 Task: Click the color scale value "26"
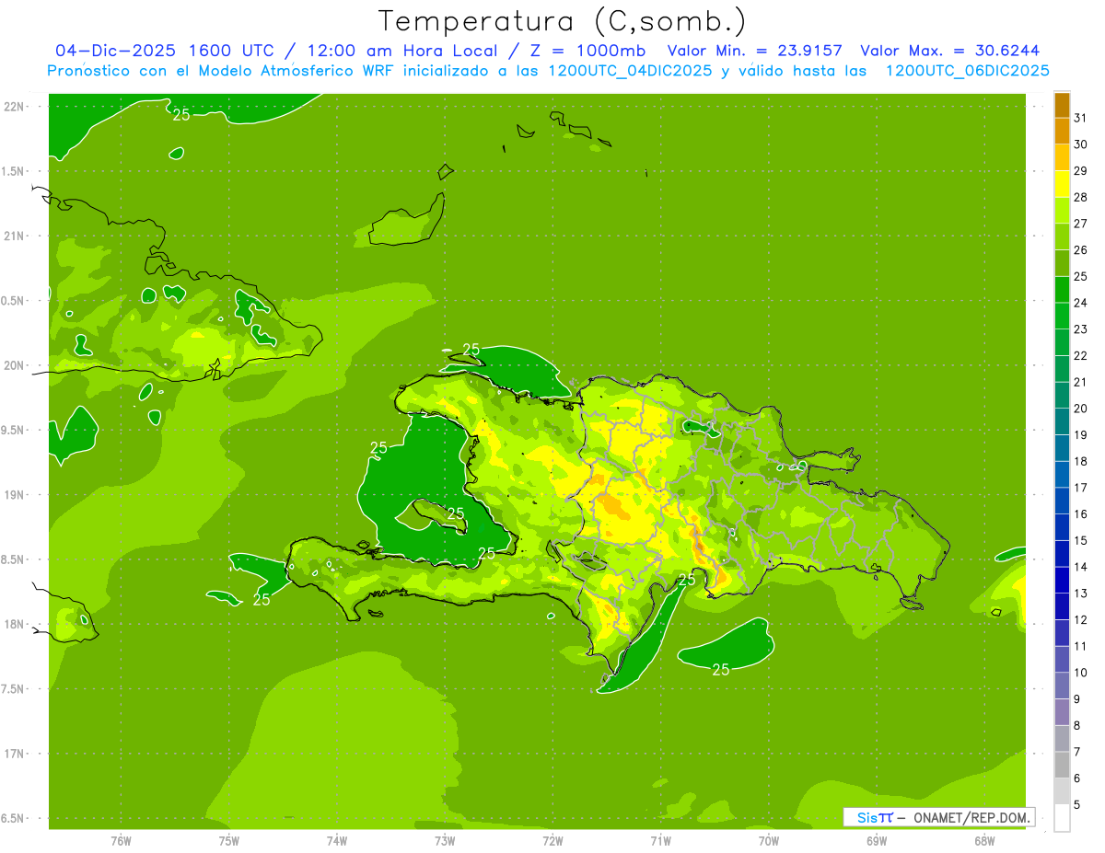pyautogui.click(x=1081, y=250)
